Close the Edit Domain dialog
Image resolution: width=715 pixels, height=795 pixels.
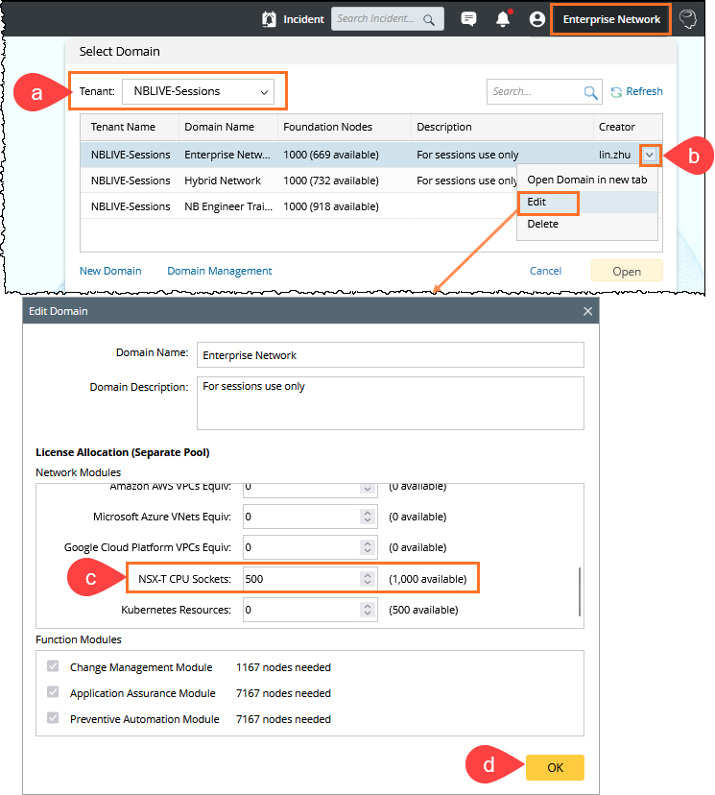587,311
